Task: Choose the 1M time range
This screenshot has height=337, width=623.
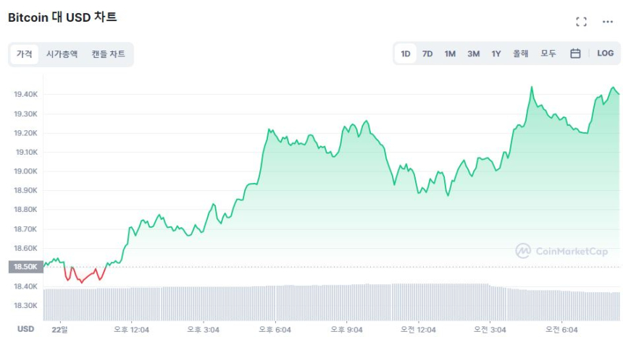Action: coord(450,54)
